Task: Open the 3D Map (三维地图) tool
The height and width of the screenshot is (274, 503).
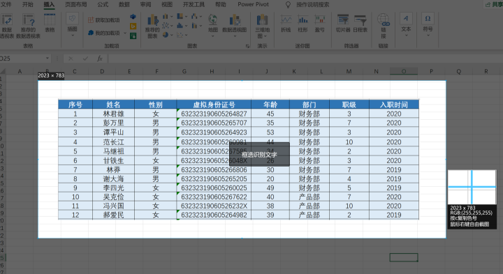Action: click(x=263, y=26)
